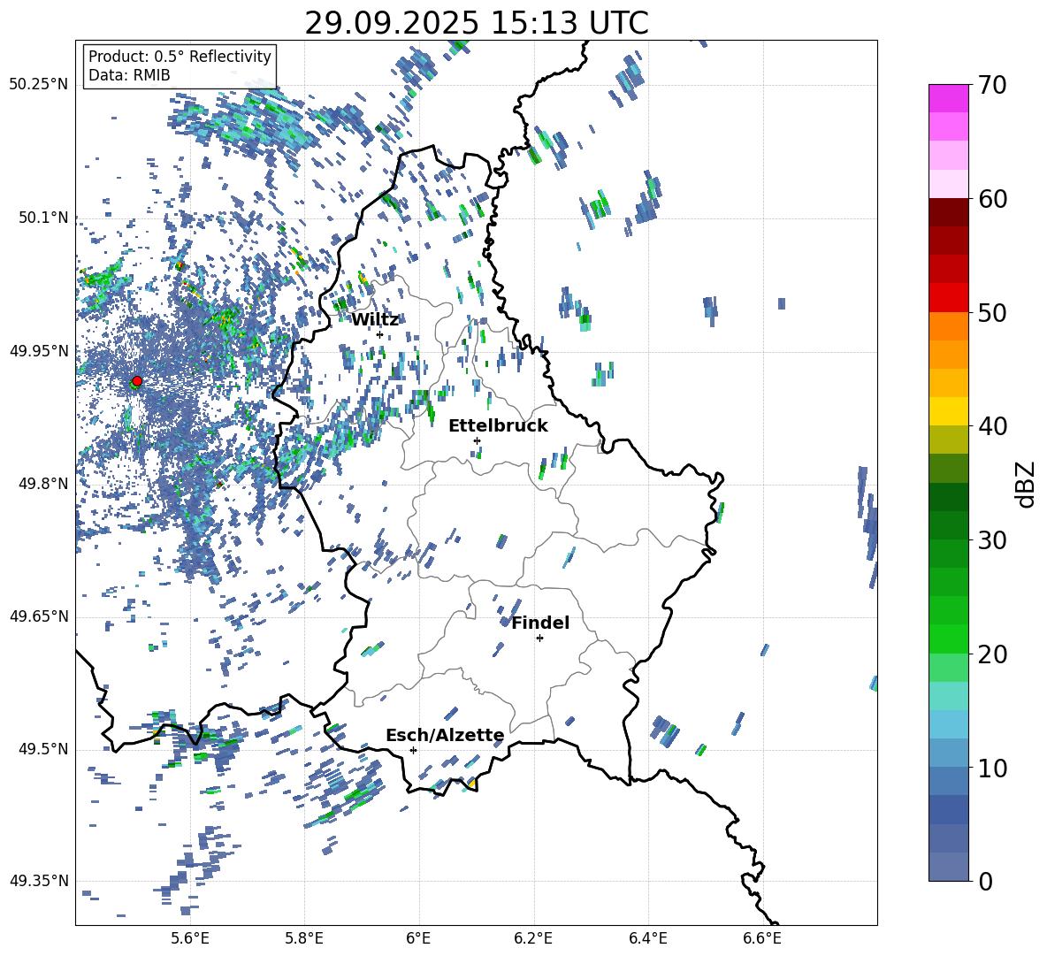The height and width of the screenshot is (956, 1047).
Task: Click the Wiltz city label
Action: (x=375, y=320)
